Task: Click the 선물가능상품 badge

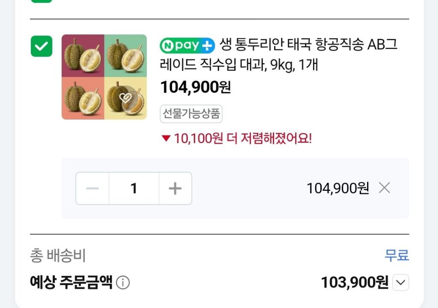Action: tap(191, 114)
